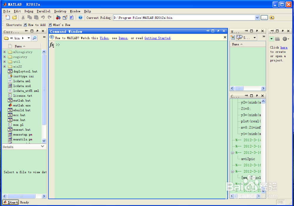Click the Open File folder icon
294x206 pixels.
[14, 17]
